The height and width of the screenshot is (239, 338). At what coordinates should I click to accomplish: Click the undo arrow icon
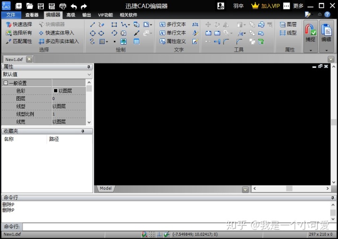[74, 7]
